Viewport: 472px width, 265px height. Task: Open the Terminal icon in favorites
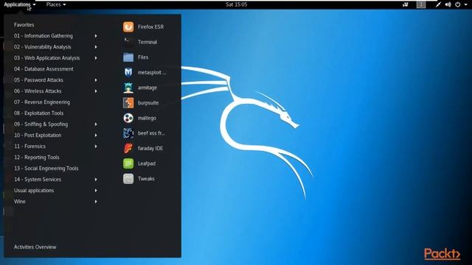[128, 42]
